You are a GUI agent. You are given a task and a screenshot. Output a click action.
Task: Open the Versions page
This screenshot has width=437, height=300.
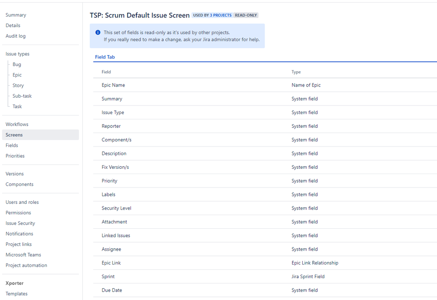(15, 174)
